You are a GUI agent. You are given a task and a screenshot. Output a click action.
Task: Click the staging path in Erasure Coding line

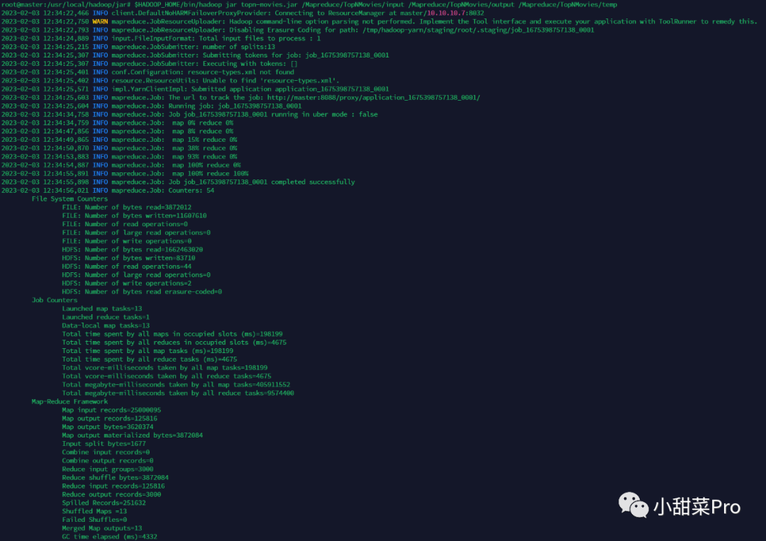pyautogui.click(x=478, y=30)
